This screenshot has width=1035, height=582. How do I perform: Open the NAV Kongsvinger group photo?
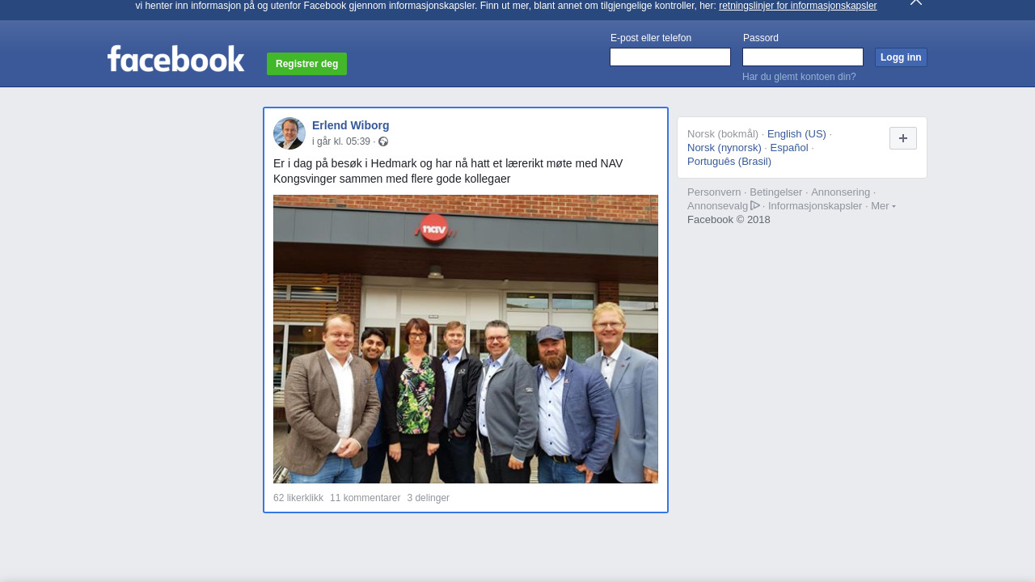[x=466, y=339]
